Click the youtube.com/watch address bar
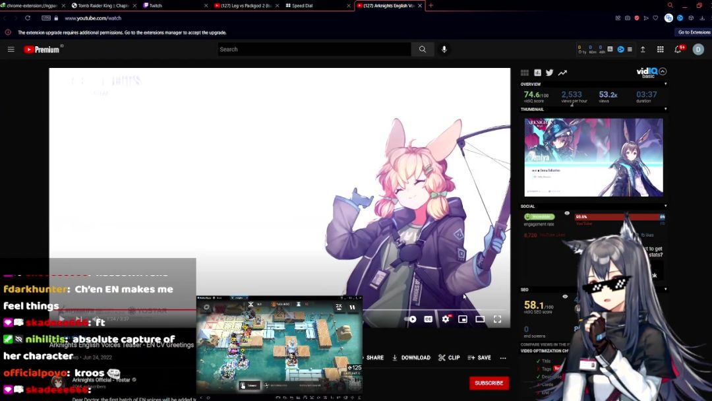 click(93, 18)
